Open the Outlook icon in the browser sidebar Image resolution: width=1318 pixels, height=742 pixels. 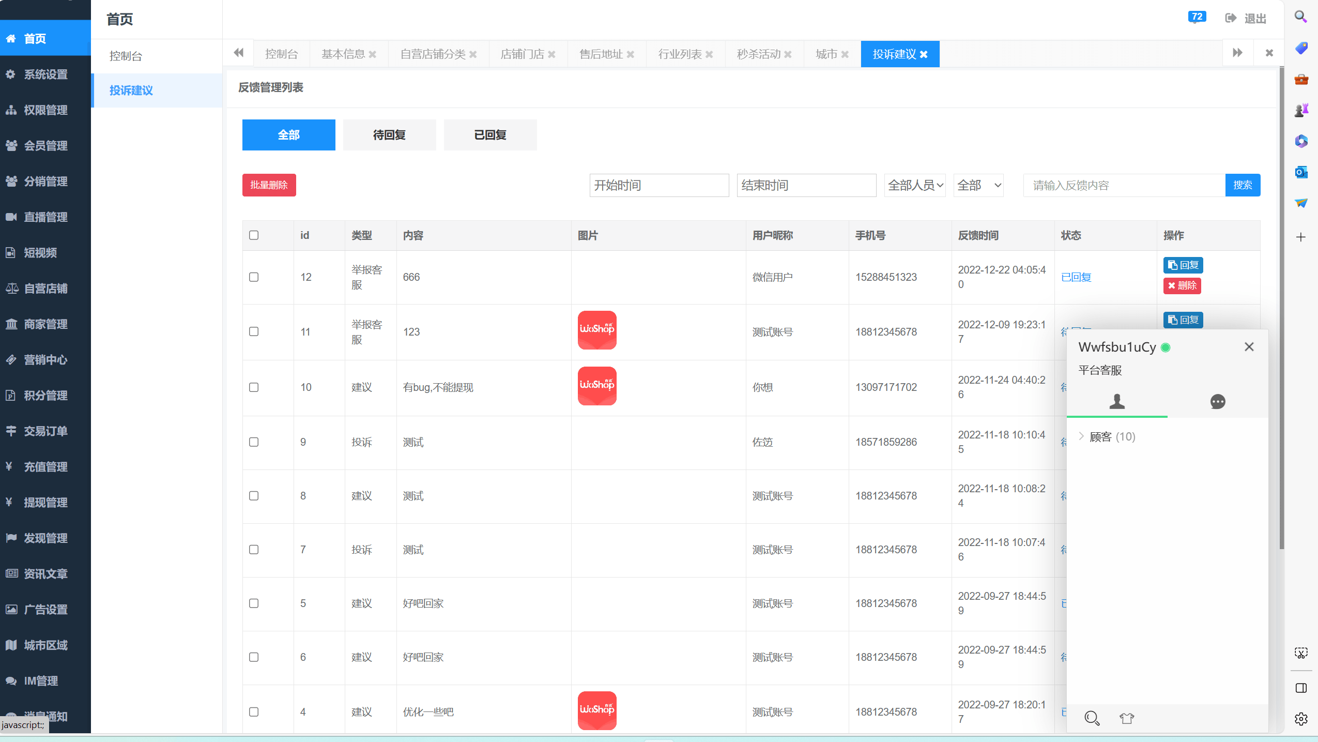[x=1301, y=172]
